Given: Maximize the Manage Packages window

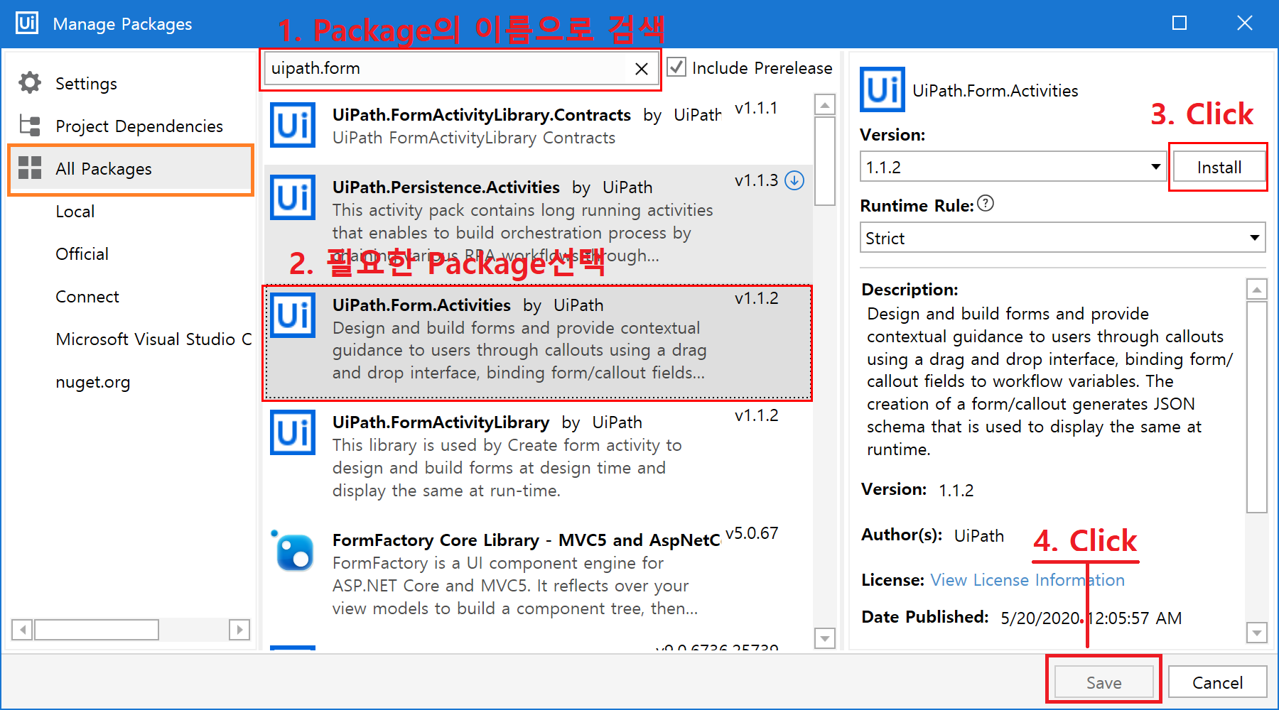Looking at the screenshot, I should coord(1180,23).
